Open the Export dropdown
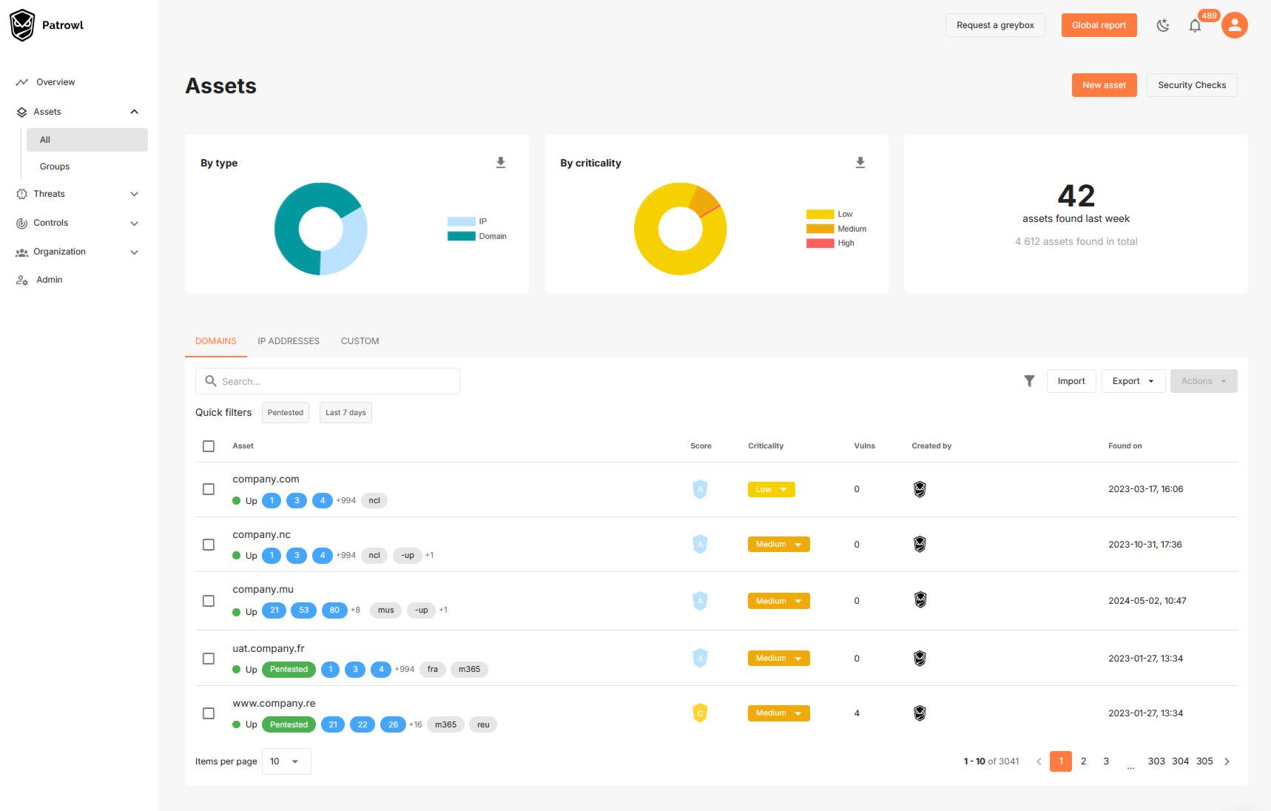The height and width of the screenshot is (811, 1271). (1133, 381)
